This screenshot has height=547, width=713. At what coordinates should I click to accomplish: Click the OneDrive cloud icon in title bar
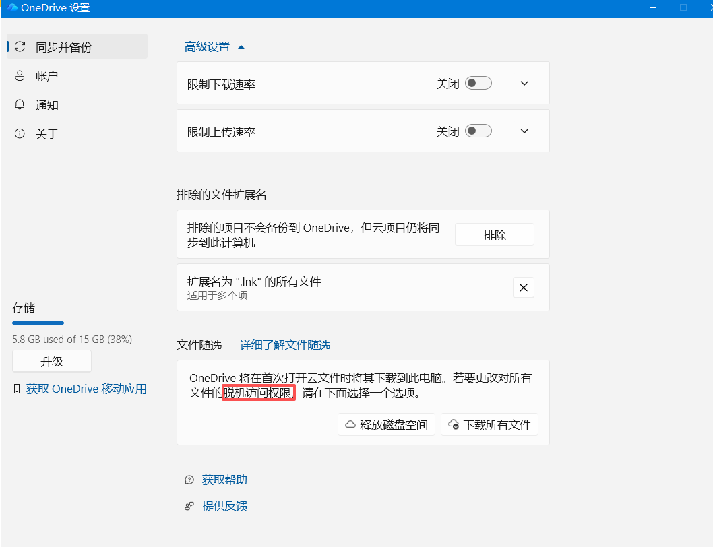12,7
